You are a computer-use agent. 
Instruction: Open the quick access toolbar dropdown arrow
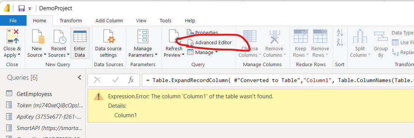30,9
